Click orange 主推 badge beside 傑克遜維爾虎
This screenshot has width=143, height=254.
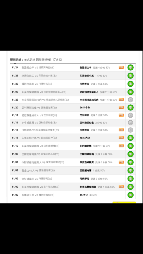(x=121, y=162)
